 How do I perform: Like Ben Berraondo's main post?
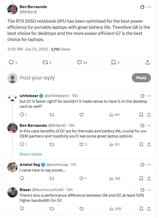click(x=79, y=63)
